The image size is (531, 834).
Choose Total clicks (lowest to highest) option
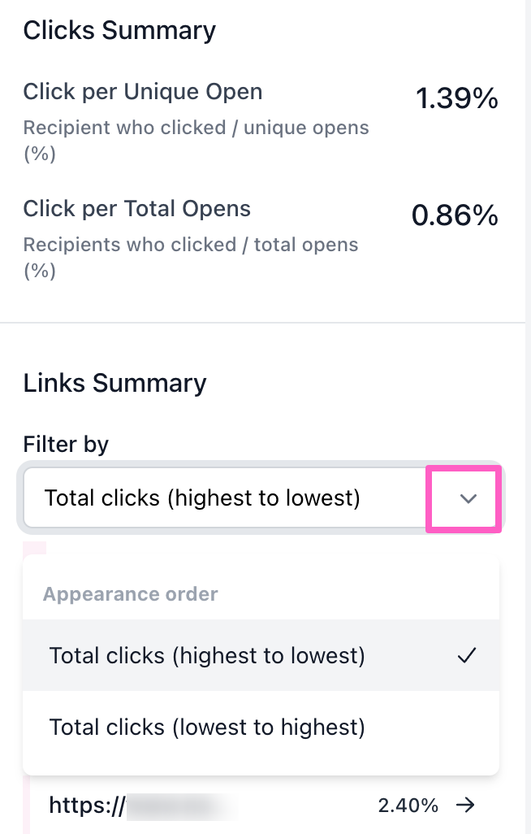click(207, 726)
